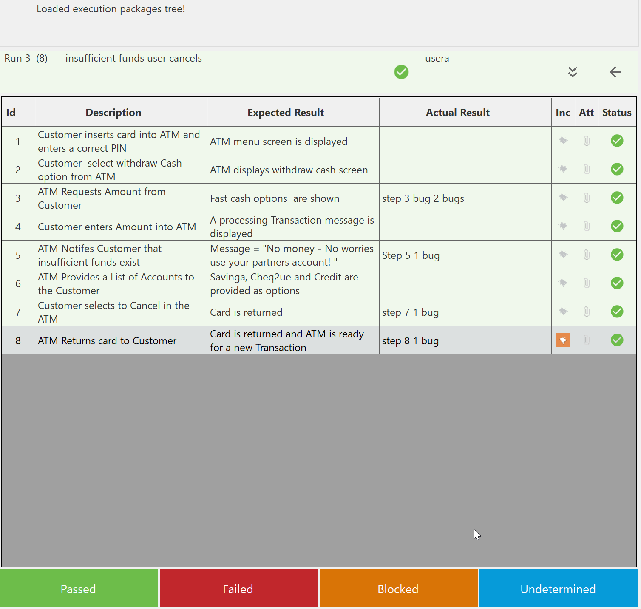Click the orange Blocked button
641x609 pixels.
point(398,589)
